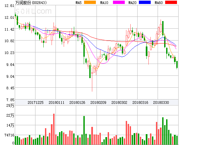Click the last green candlestick at chart's right edge
The image size is (197, 145).
(x=177, y=65)
